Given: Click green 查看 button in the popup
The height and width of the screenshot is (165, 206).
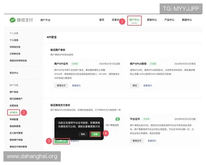Looking at the screenshot, I should (95, 134).
